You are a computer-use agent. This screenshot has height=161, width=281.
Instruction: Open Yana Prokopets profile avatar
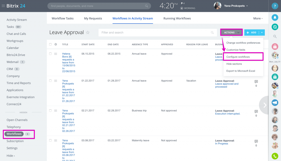217,6
